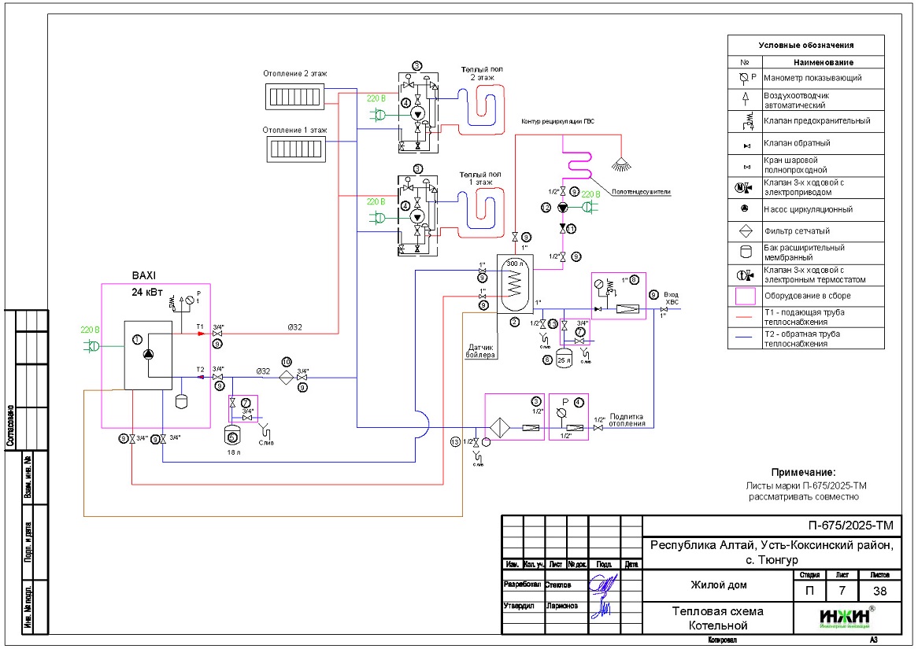Select the circulation pump legend icon
Viewport: 918px width, 649px height.
744,210
